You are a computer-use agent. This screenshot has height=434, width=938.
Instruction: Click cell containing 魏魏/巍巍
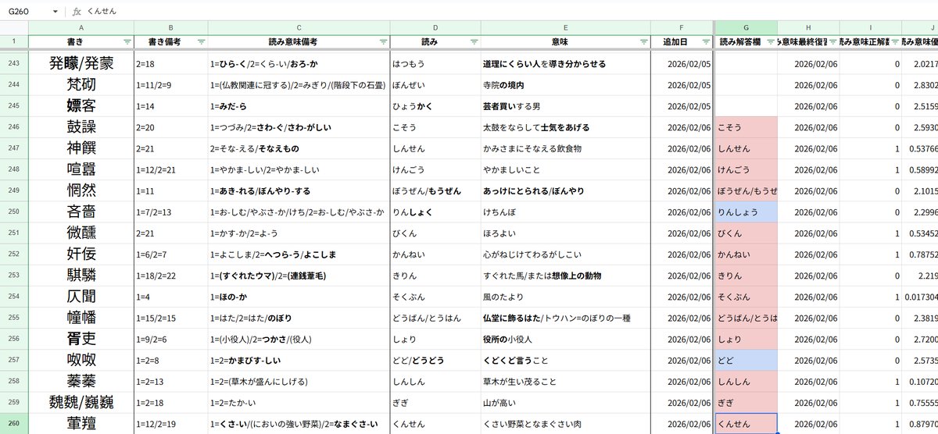point(81,403)
